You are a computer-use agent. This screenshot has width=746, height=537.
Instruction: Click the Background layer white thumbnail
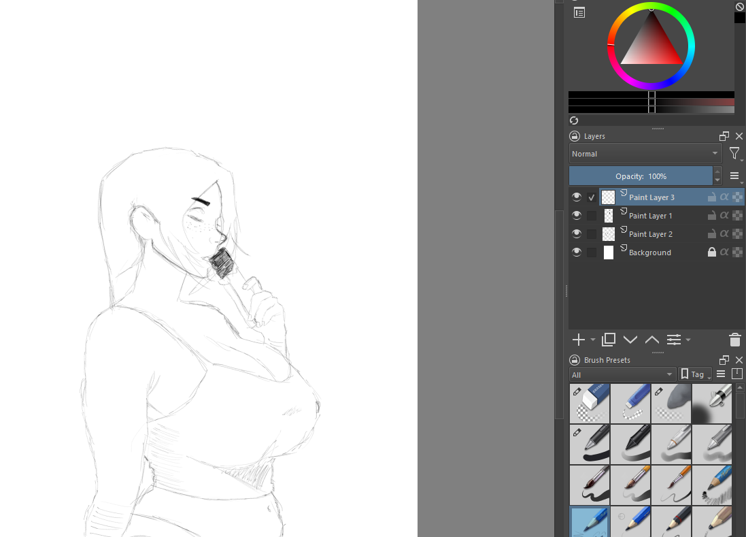tap(609, 253)
